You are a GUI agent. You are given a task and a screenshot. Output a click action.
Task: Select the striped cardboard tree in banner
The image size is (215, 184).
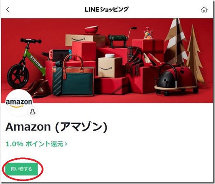176,42
